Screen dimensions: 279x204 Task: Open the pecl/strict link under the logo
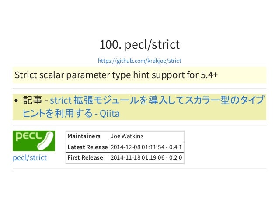pos(30,158)
